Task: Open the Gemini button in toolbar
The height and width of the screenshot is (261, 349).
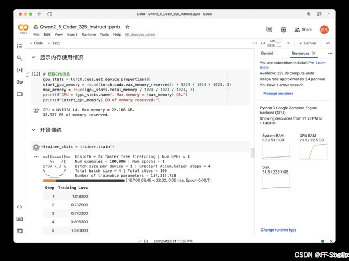Action: tap(307, 43)
